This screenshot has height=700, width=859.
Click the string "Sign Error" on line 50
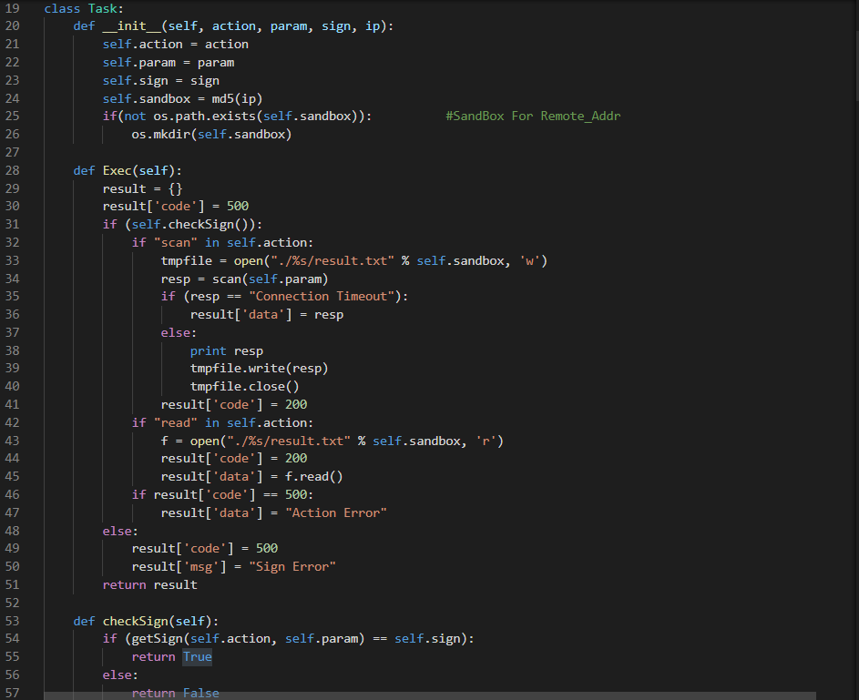(x=292, y=566)
